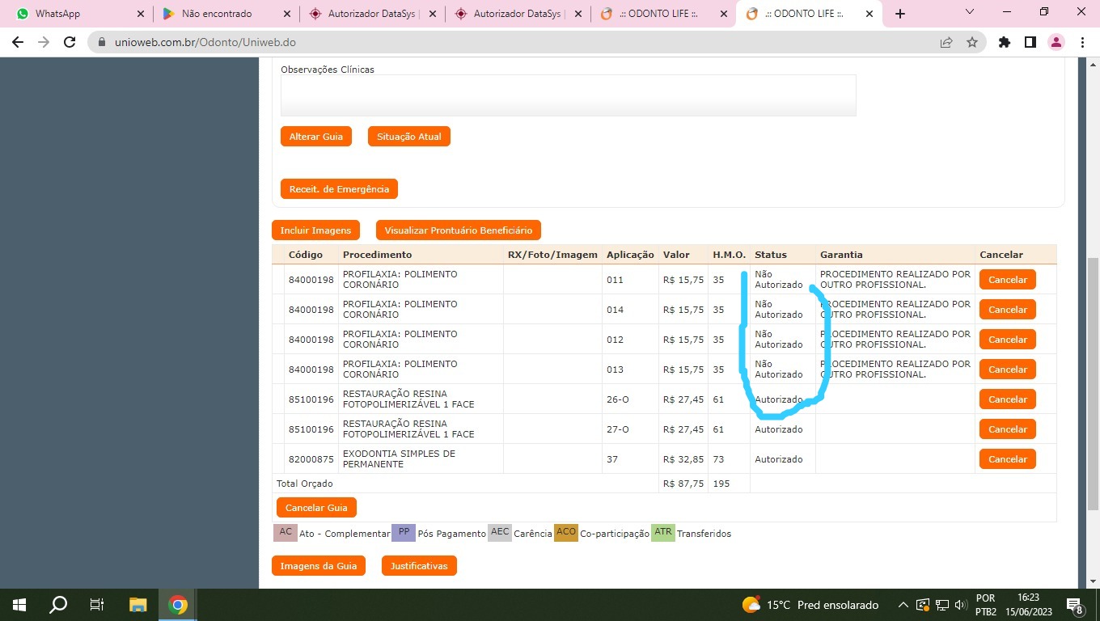Open the Chrome side panel

pyautogui.click(x=1030, y=42)
